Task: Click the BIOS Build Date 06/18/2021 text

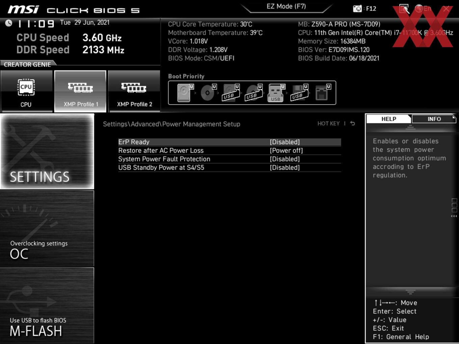Action: [x=339, y=58]
